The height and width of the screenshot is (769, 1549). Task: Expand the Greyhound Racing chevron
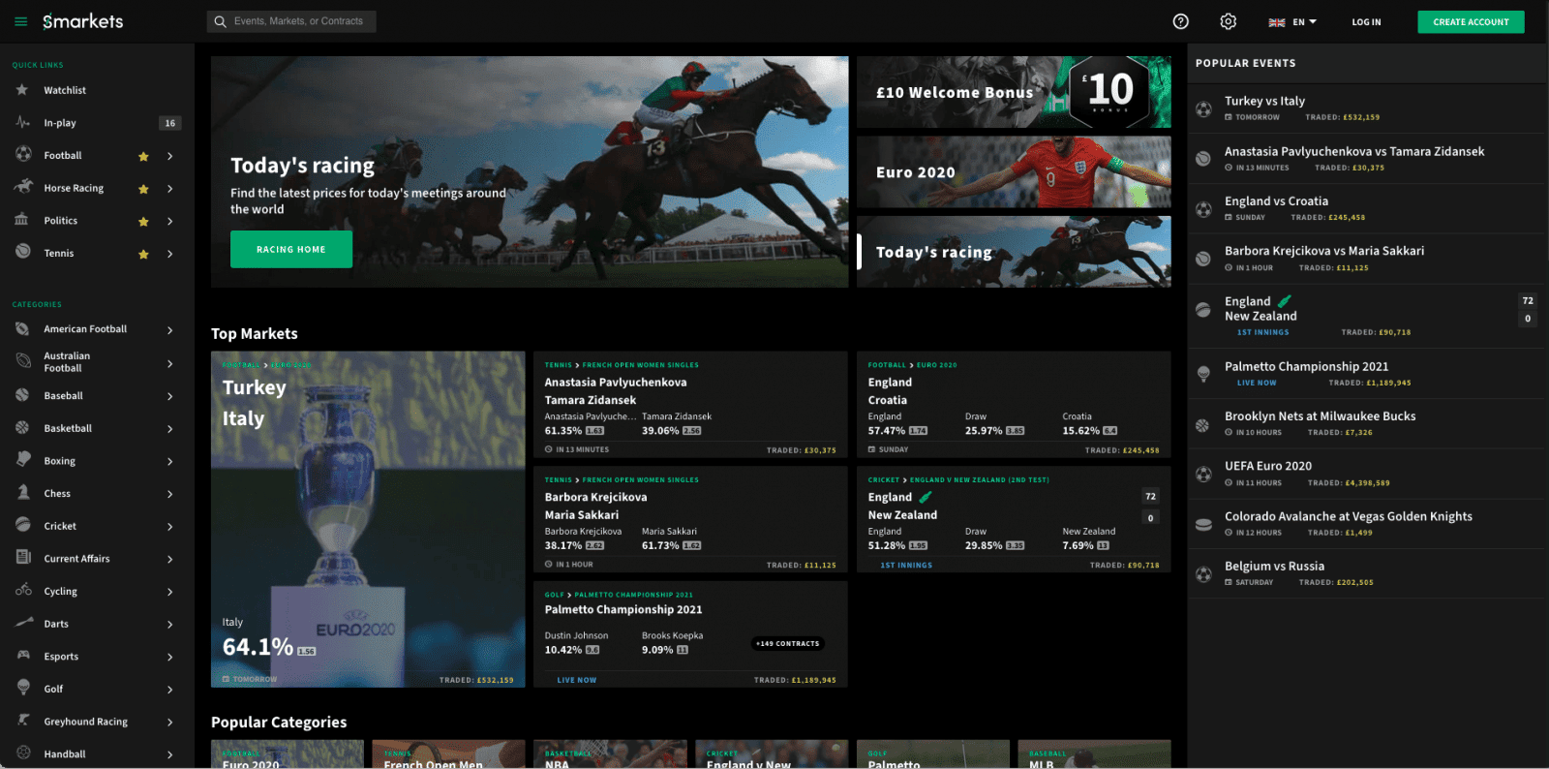(x=170, y=722)
